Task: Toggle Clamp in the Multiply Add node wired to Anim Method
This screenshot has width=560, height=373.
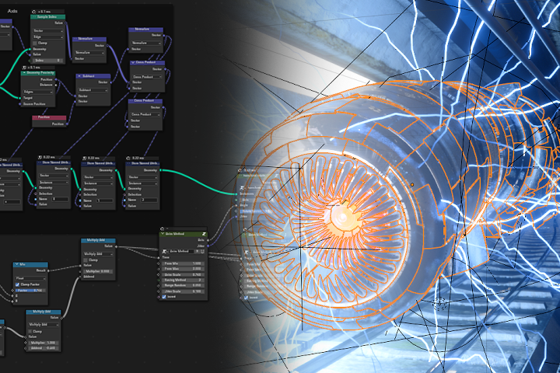Action: coord(86,260)
